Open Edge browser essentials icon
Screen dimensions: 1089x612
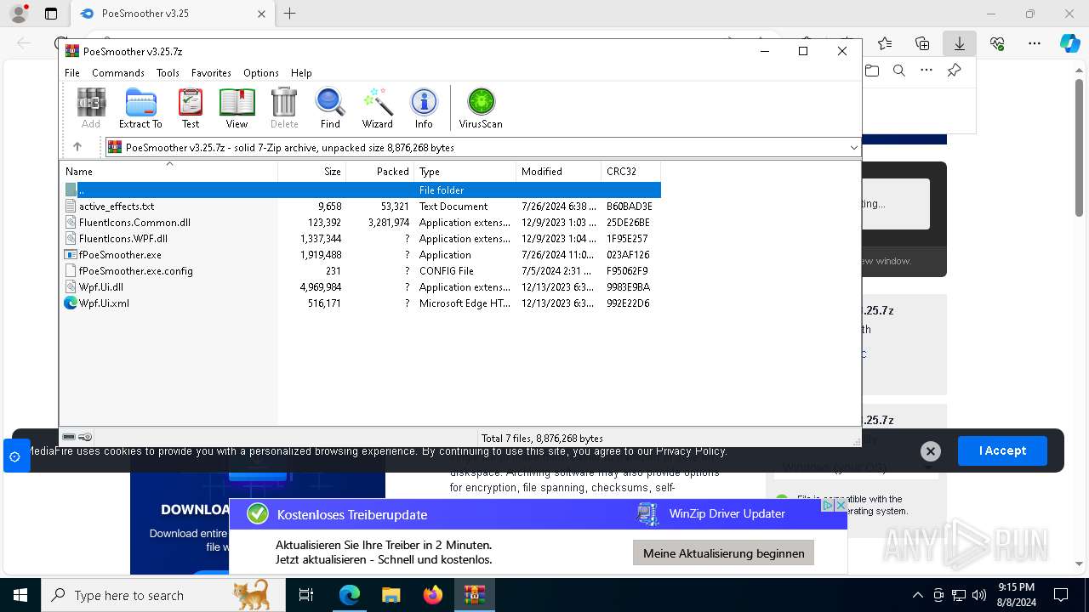(997, 43)
